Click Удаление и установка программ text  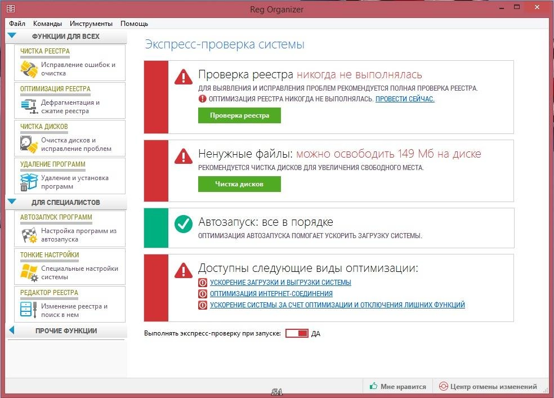[74, 182]
